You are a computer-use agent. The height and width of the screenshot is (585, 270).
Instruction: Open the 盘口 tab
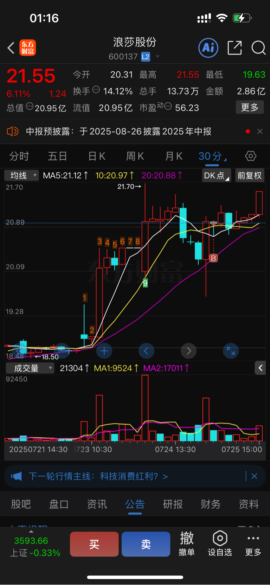59,504
